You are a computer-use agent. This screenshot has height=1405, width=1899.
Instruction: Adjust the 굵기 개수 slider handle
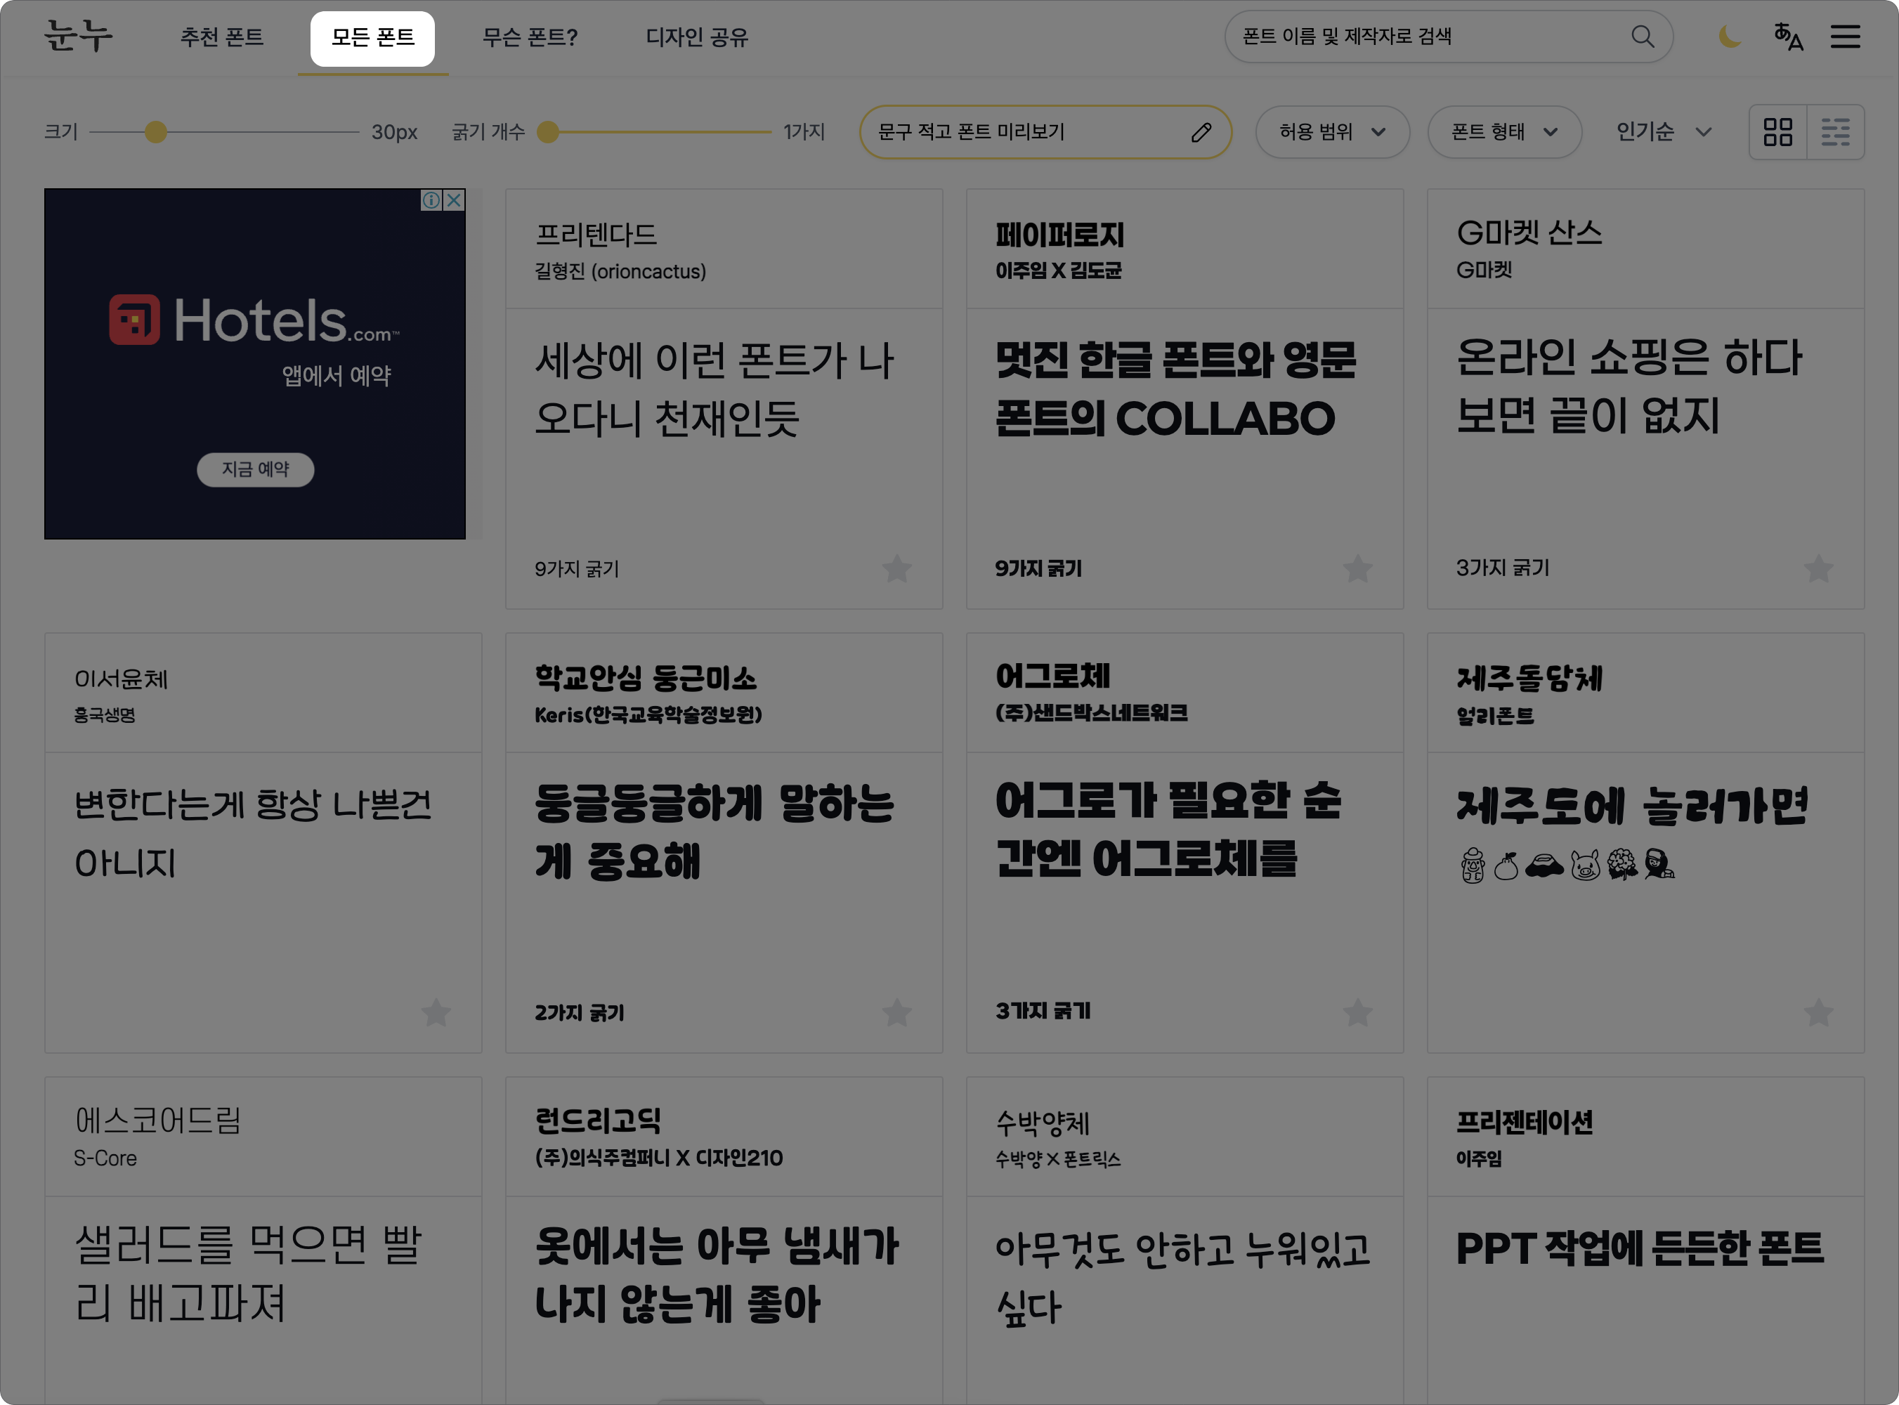(x=549, y=132)
